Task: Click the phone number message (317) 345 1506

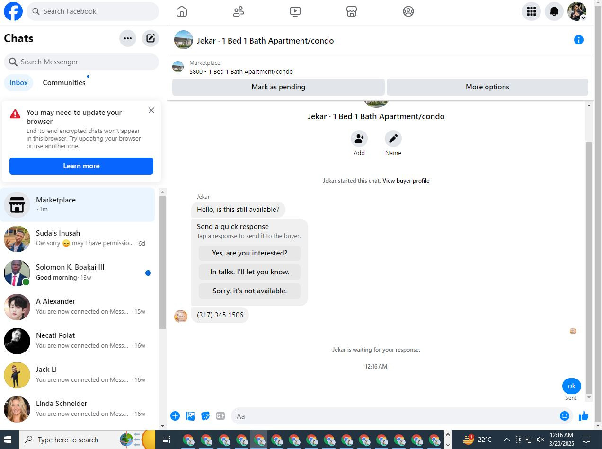Action: 220,315
